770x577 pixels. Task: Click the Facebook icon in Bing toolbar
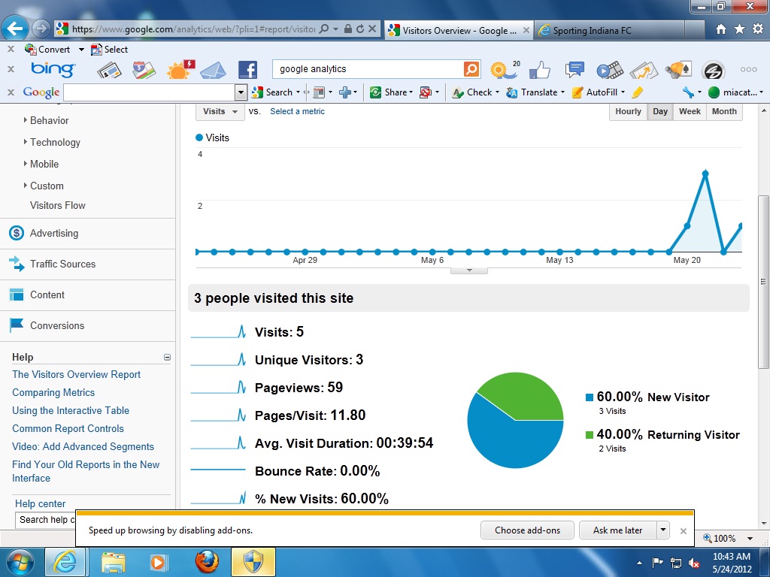(x=247, y=70)
